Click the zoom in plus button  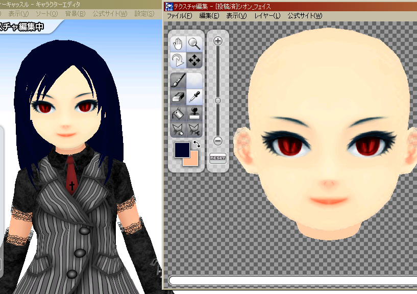[218, 41]
